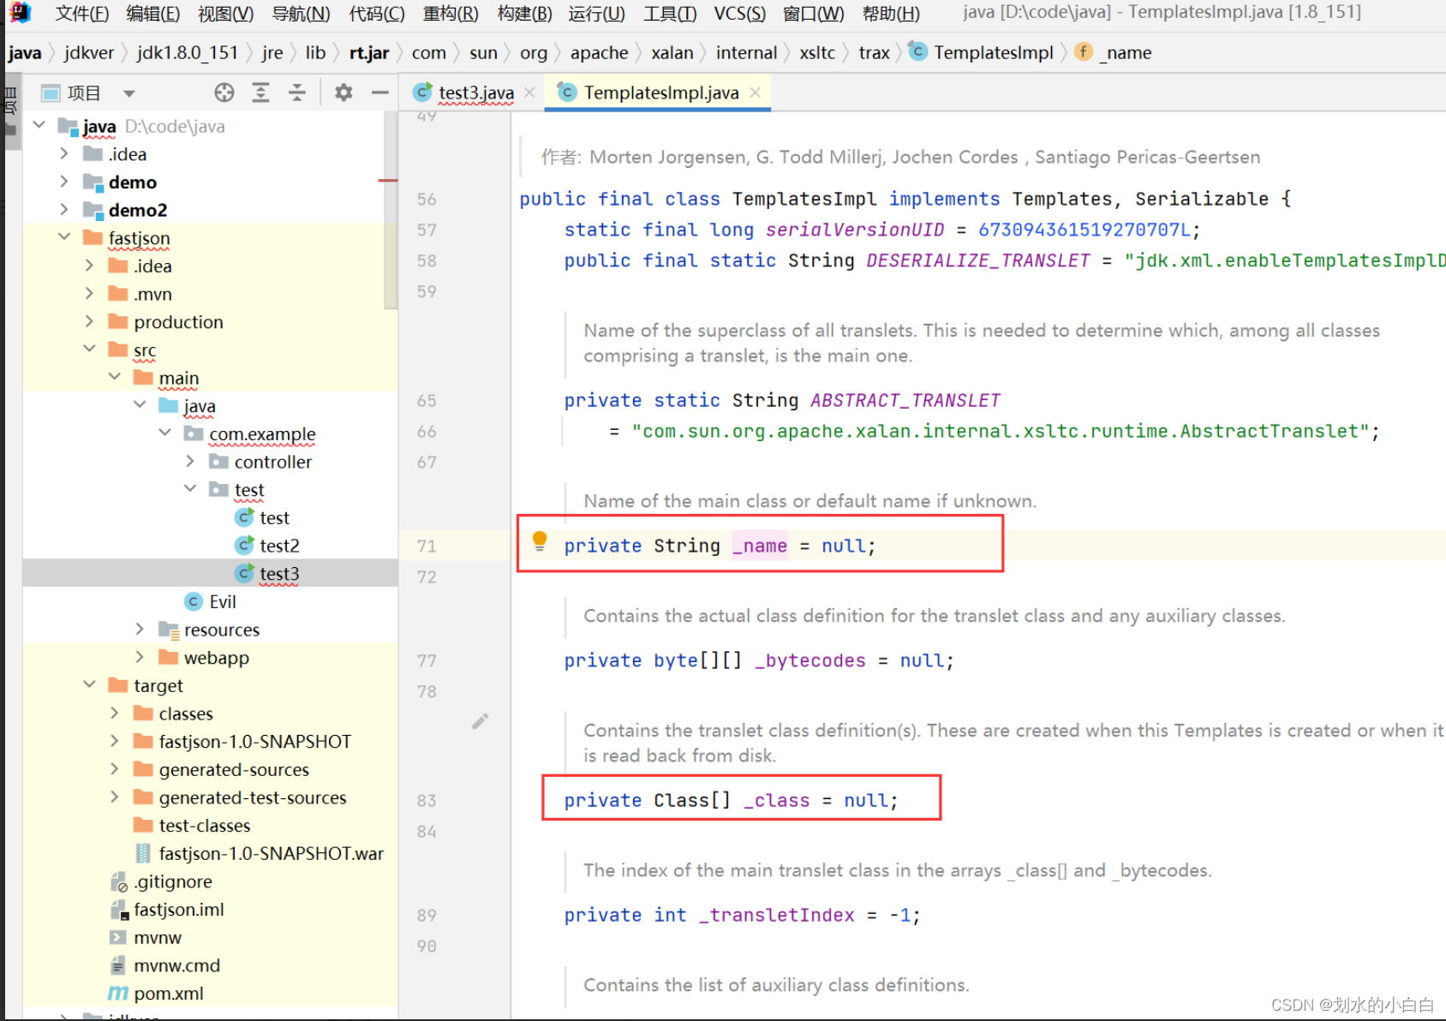Open the 编辑(E) menu
Screen dimensions: 1446x1021
click(152, 14)
